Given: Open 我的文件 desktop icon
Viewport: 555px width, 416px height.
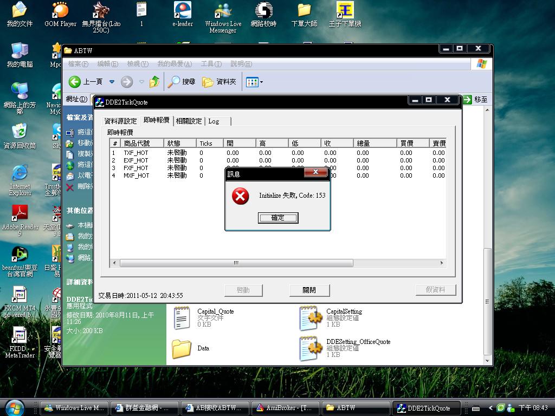Looking at the screenshot, I should point(20,14).
